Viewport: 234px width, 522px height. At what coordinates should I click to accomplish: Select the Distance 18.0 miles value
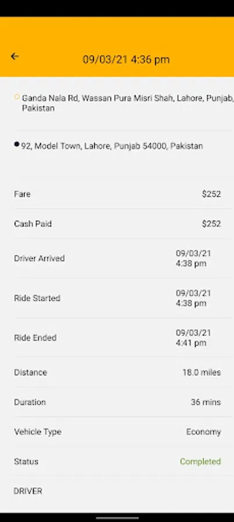point(202,372)
